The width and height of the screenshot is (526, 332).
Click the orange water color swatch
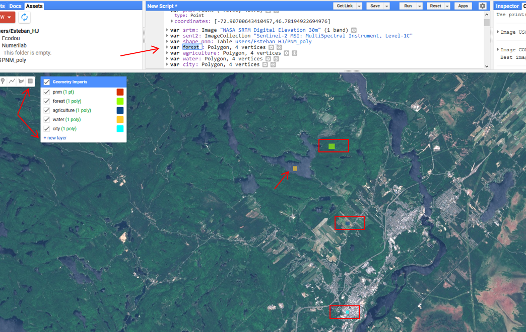click(120, 119)
